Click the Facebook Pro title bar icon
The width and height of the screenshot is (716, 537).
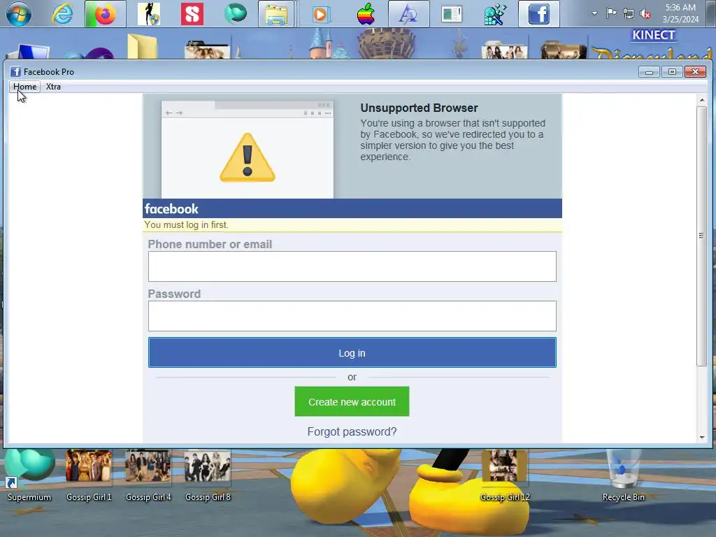15,72
